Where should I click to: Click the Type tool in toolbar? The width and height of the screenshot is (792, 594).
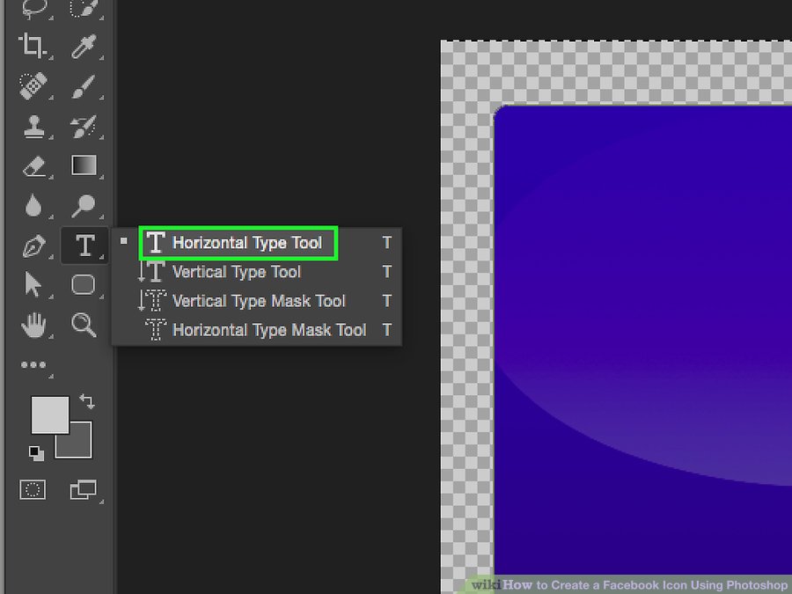coord(84,246)
